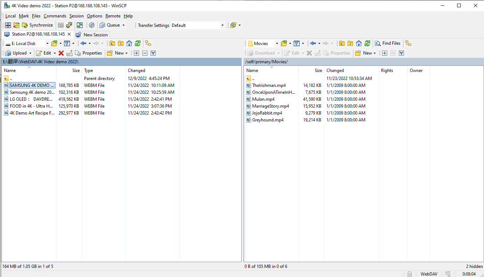Image resolution: width=484 pixels, height=277 pixels.
Task: Open the New Session tab
Action: click(92, 35)
